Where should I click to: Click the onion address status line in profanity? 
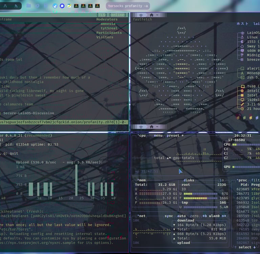point(64,122)
